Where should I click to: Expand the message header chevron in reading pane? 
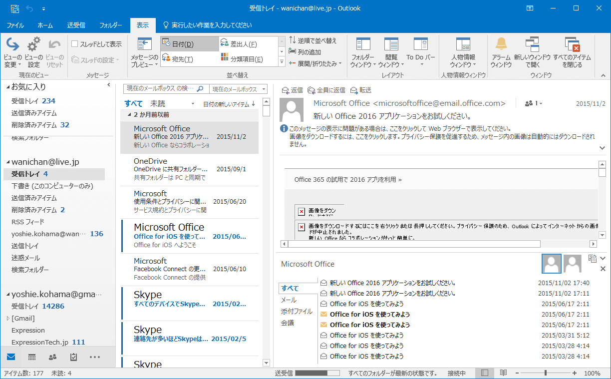[x=603, y=148]
